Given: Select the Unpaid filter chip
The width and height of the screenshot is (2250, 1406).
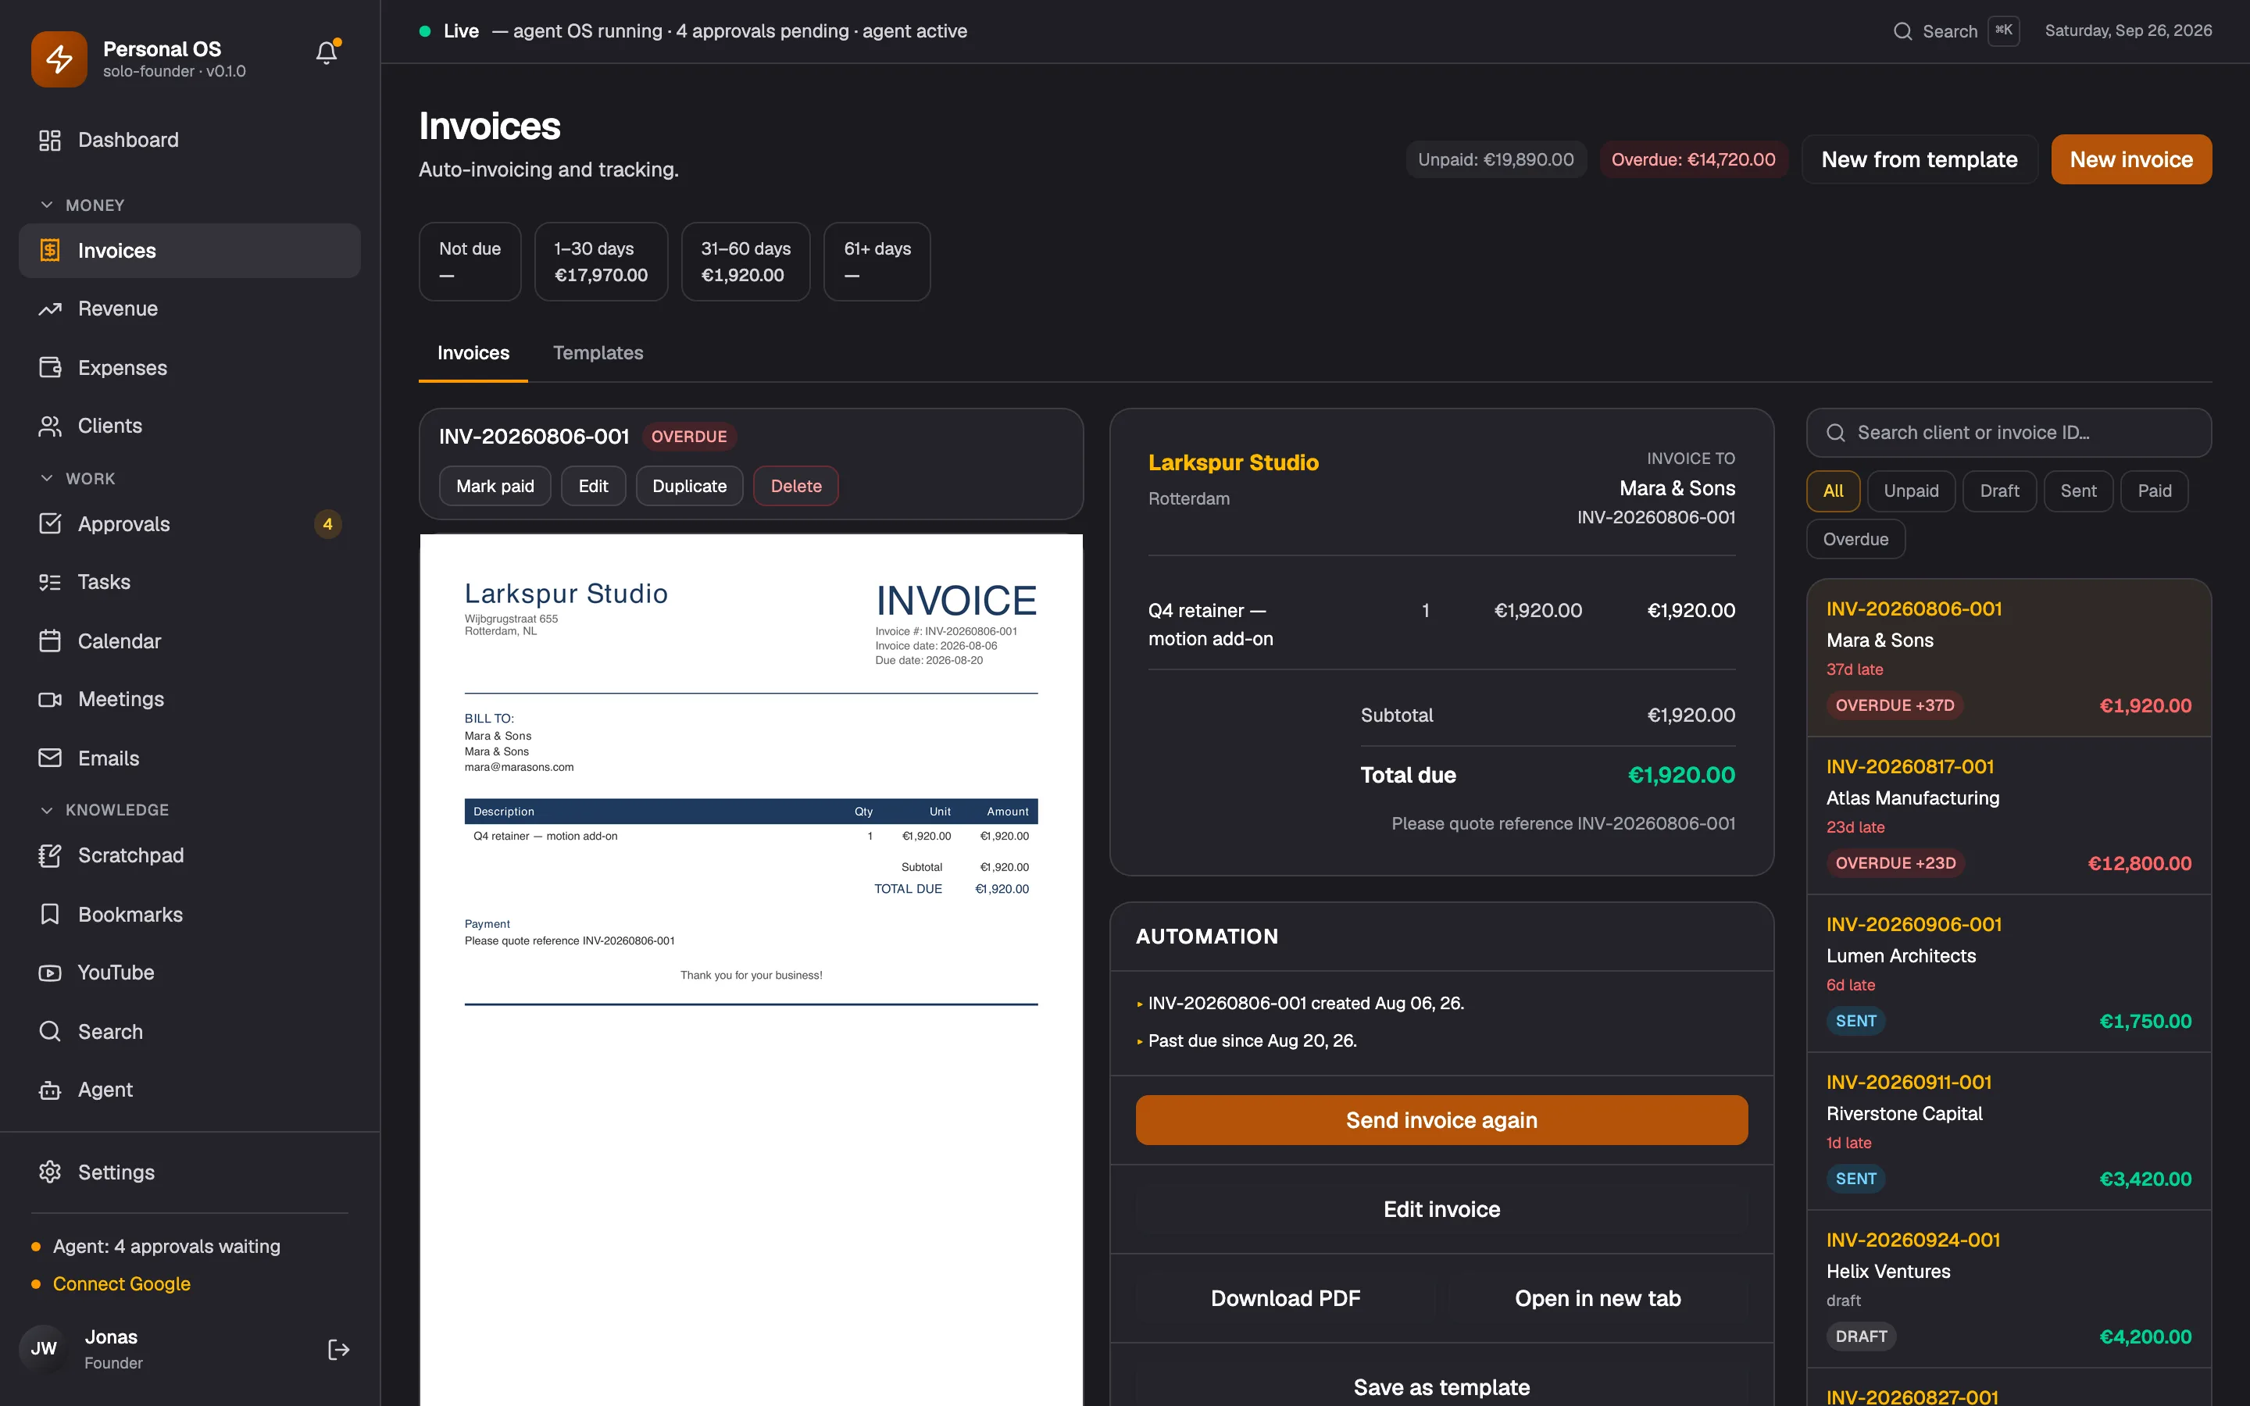Looking at the screenshot, I should [x=1911, y=491].
